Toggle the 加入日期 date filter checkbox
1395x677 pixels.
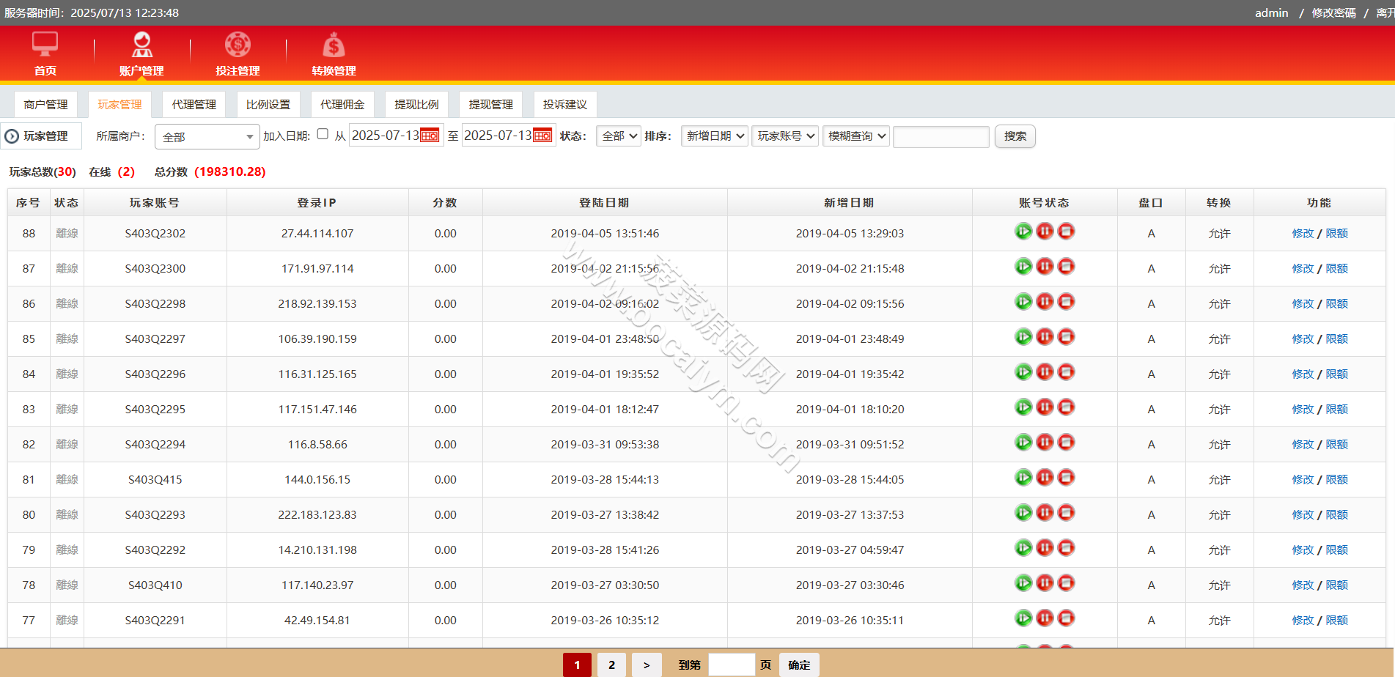pyautogui.click(x=323, y=134)
